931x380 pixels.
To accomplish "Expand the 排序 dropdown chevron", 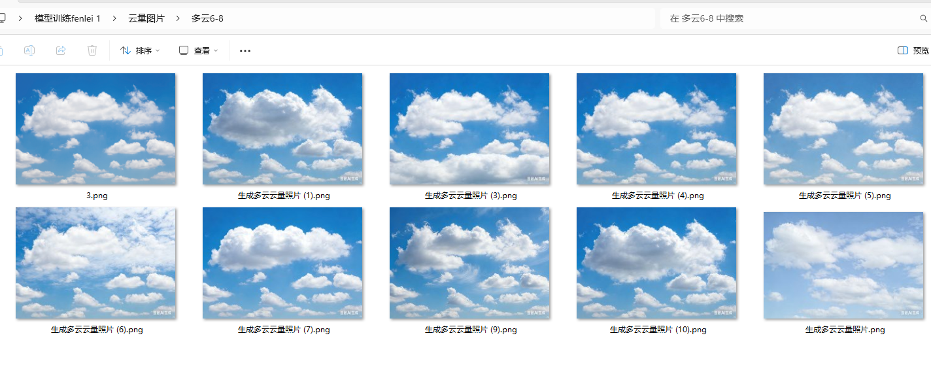I will click(x=157, y=50).
